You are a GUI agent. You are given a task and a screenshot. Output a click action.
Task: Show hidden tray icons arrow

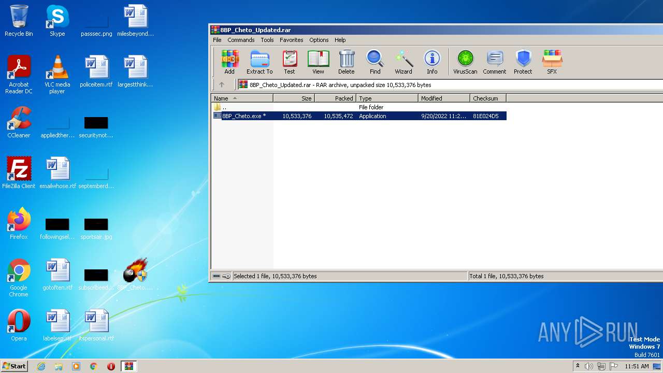click(578, 366)
